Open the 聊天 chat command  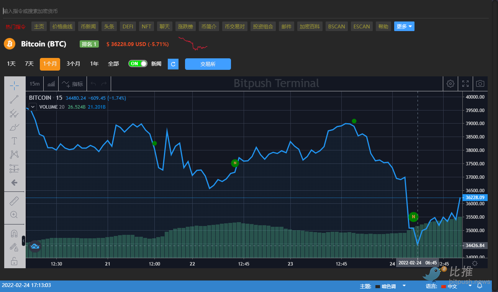click(x=164, y=26)
